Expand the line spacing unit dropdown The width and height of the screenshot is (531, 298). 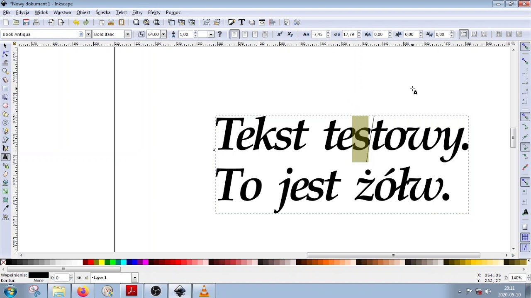point(211,34)
